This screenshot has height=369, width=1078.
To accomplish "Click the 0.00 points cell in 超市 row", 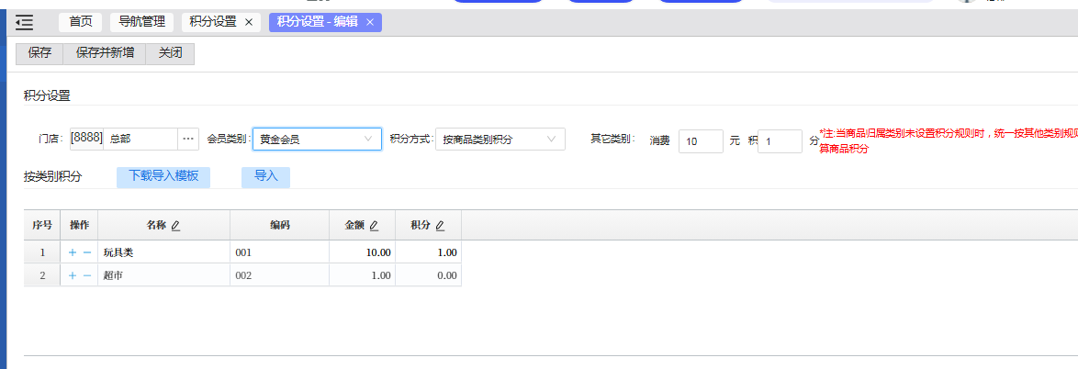I will (428, 275).
